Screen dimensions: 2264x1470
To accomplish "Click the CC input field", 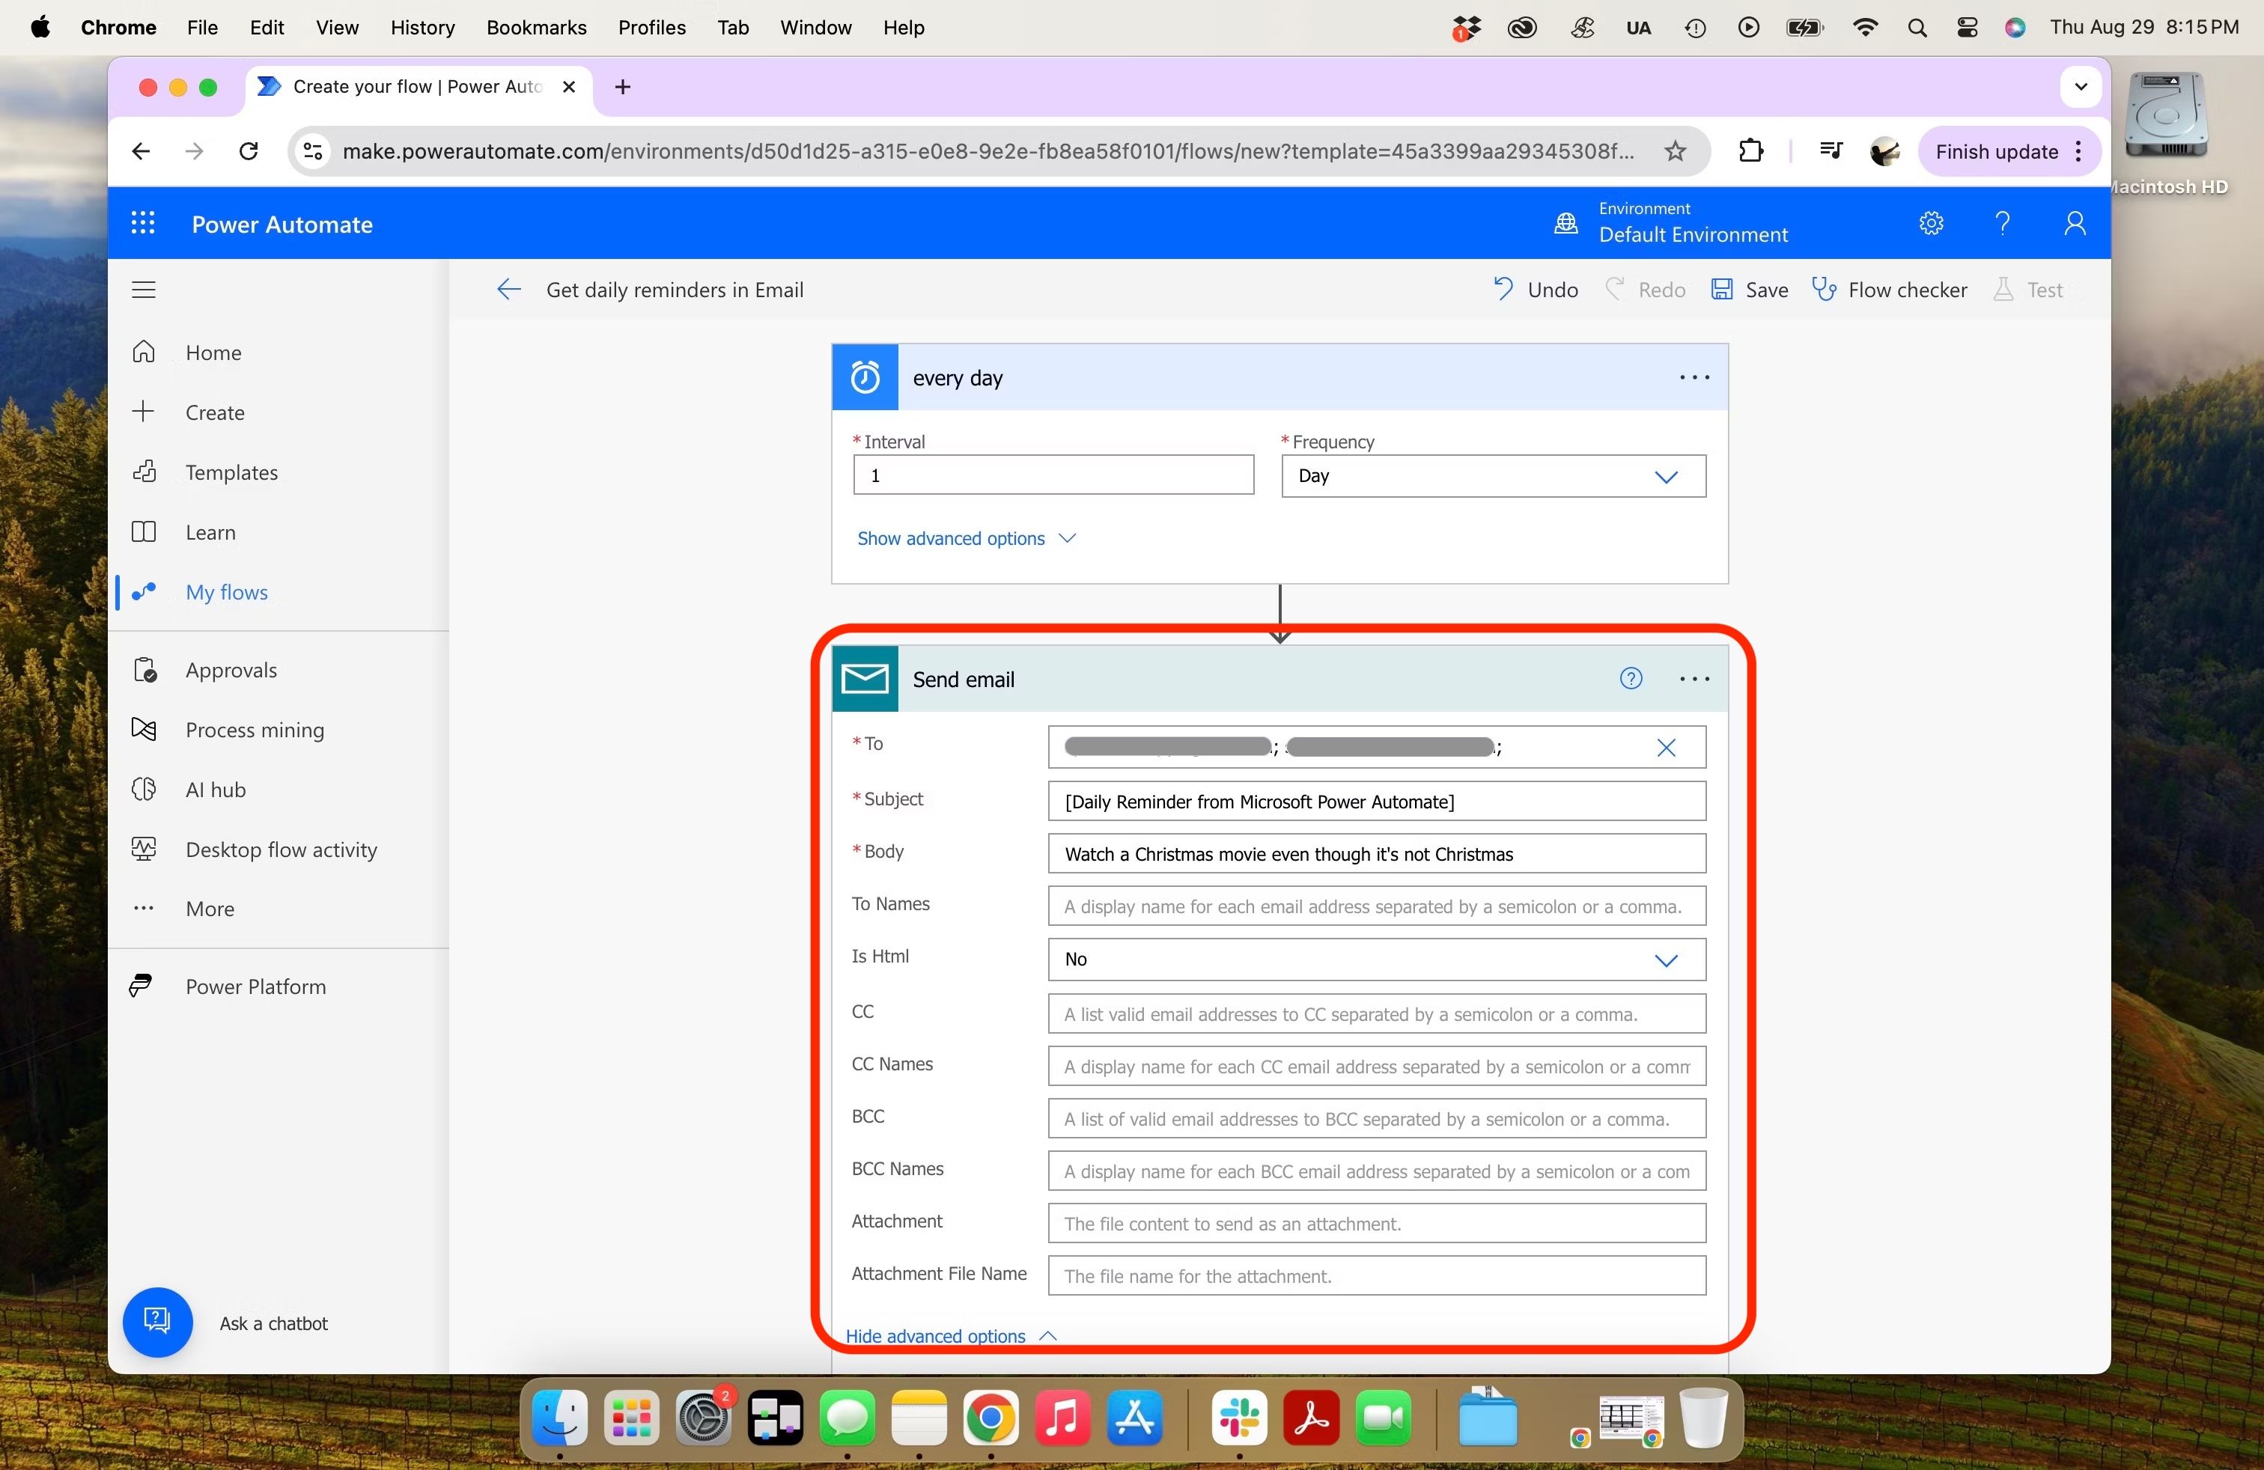I will (1377, 1013).
